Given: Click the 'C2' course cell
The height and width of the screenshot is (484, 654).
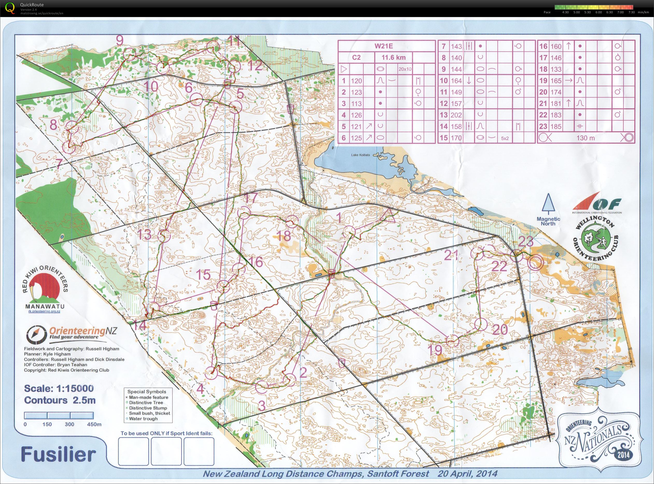Looking at the screenshot, I should [356, 58].
